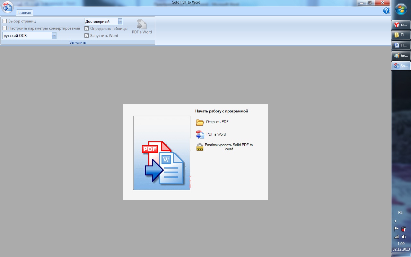This screenshot has width=411, height=257.
Task: Tick Настроить параметры конвертирования checkbox
Action: 5,28
